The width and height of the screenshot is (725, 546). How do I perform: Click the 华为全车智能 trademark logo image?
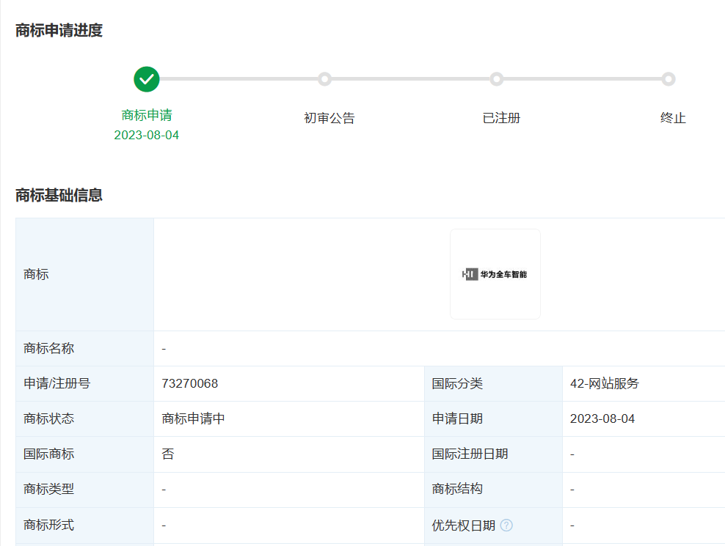click(x=495, y=274)
